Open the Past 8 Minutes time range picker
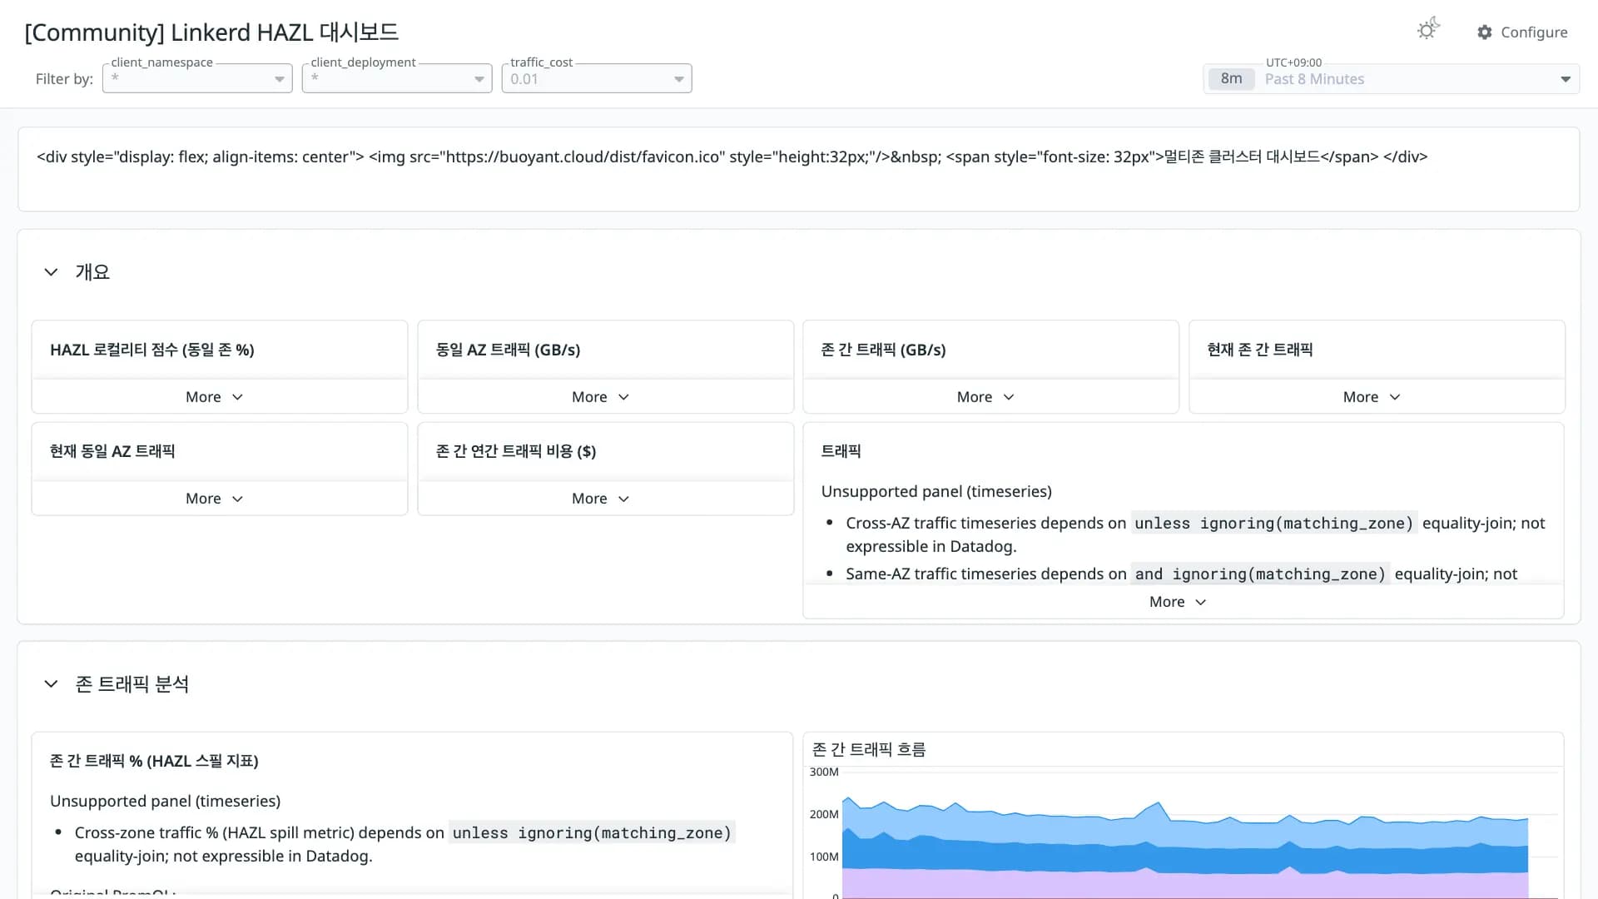The width and height of the screenshot is (1598, 899). point(1392,79)
